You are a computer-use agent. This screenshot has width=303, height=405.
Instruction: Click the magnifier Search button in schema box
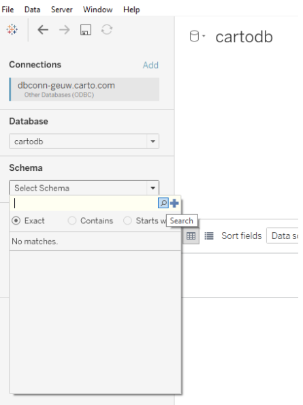point(163,203)
